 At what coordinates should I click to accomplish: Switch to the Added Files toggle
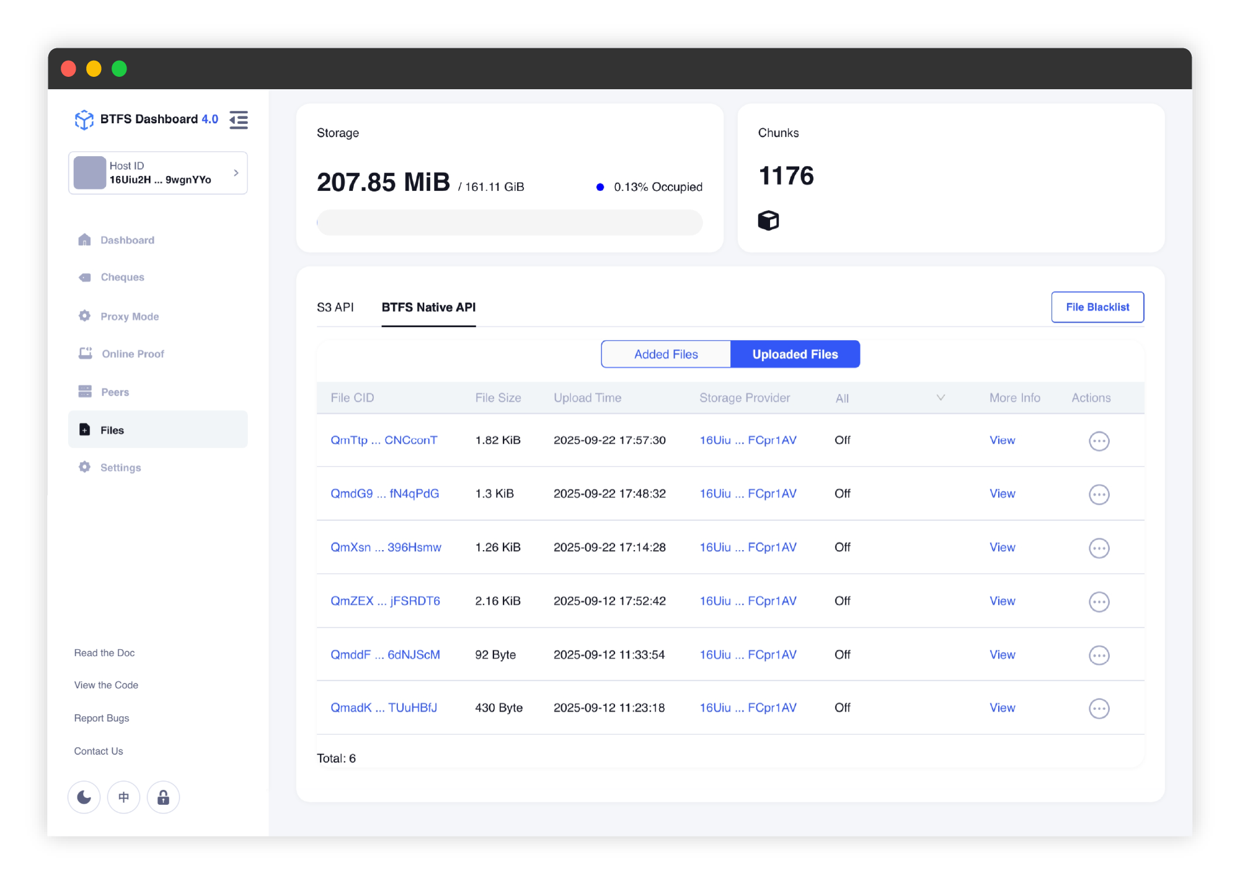coord(666,354)
